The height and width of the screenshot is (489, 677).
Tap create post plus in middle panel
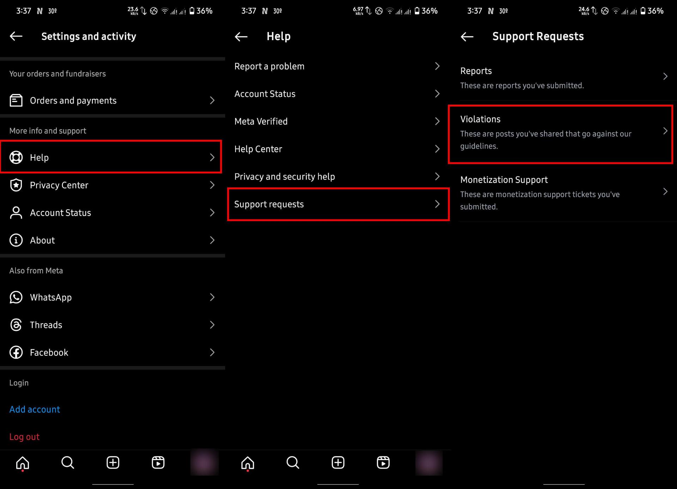coord(338,463)
